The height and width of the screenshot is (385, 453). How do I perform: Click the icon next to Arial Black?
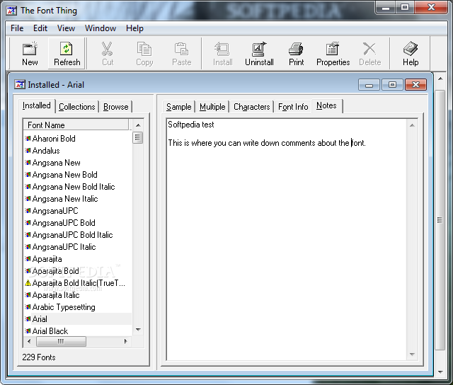click(x=28, y=331)
